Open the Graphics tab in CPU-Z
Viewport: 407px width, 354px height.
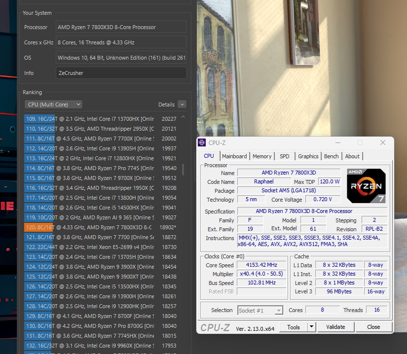(308, 156)
